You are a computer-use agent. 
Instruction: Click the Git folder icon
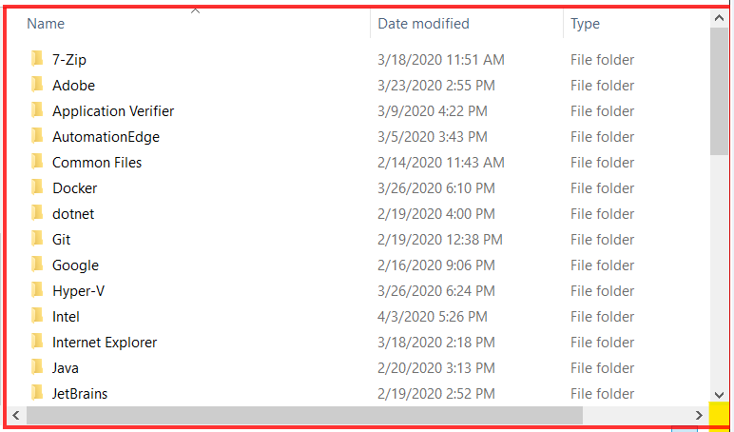[37, 239]
